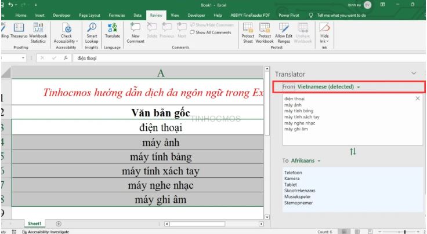Viewport: 427px width, 234px height.
Task: Open the Data tab
Action: point(137,15)
